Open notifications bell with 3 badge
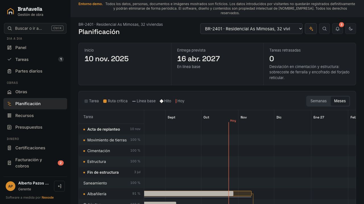This screenshot has width=364, height=204. tap(338, 29)
